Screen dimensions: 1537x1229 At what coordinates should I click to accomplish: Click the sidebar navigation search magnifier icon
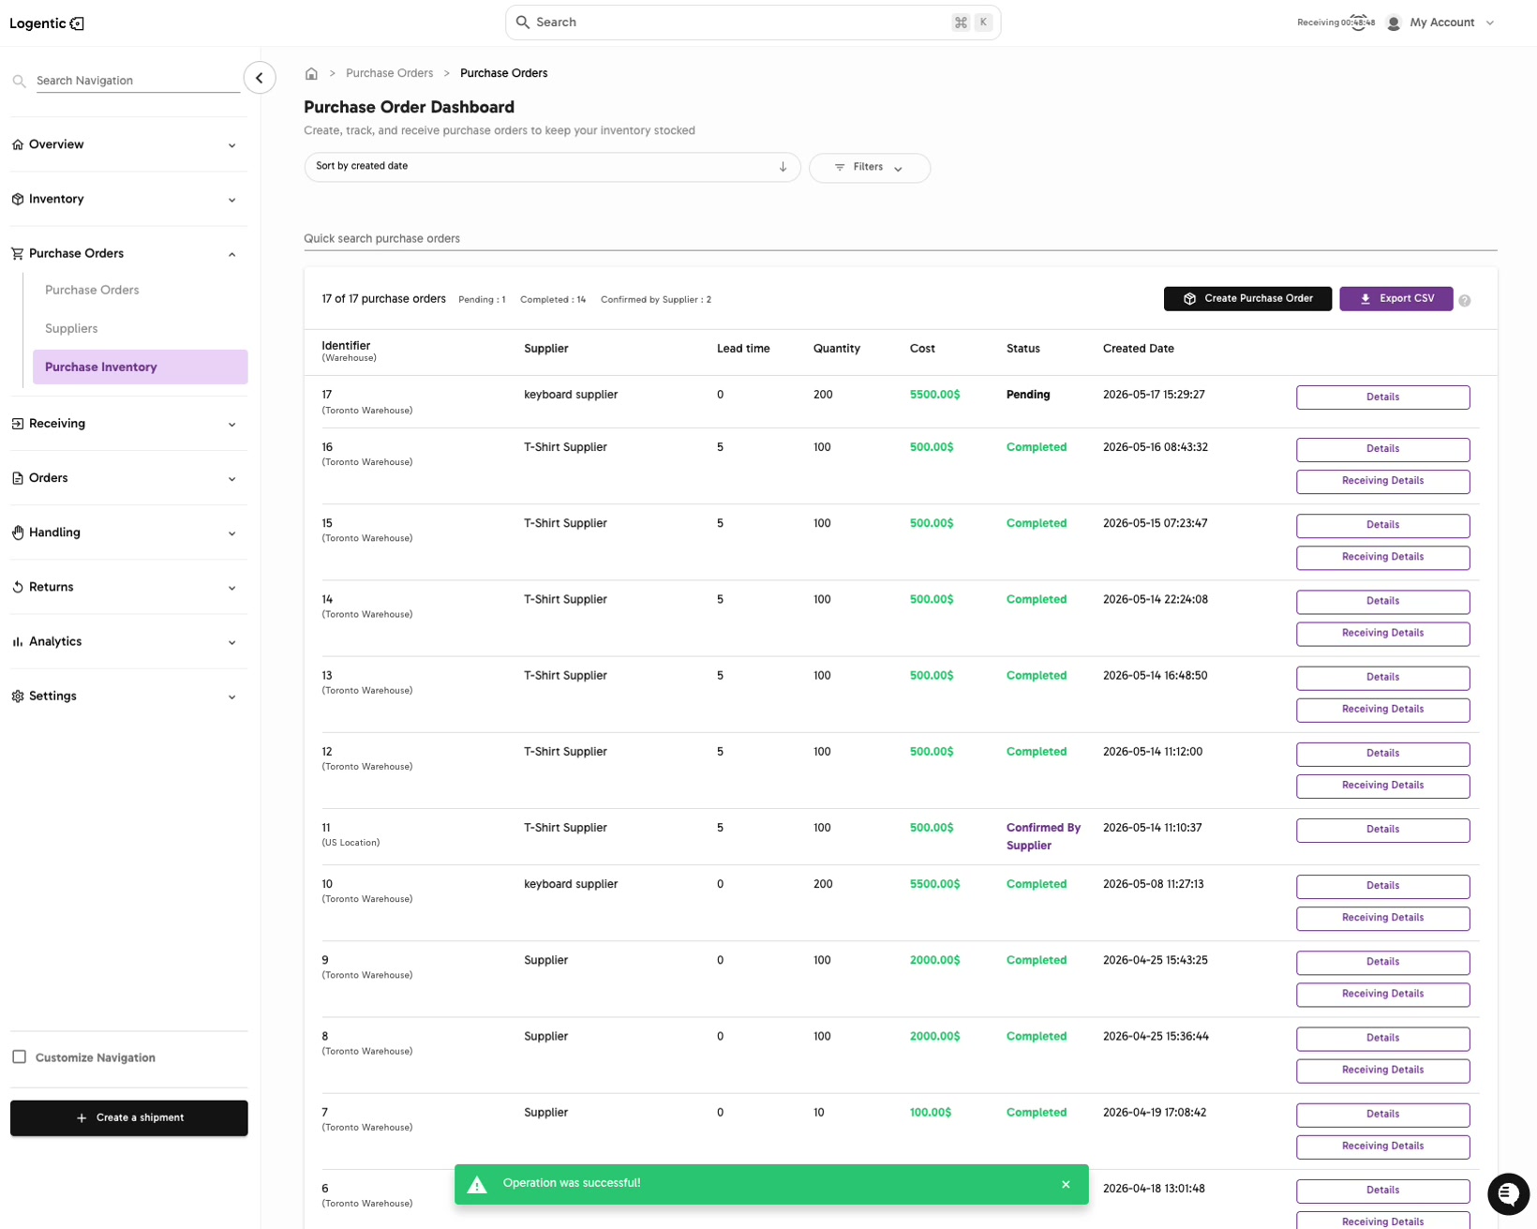click(x=19, y=82)
